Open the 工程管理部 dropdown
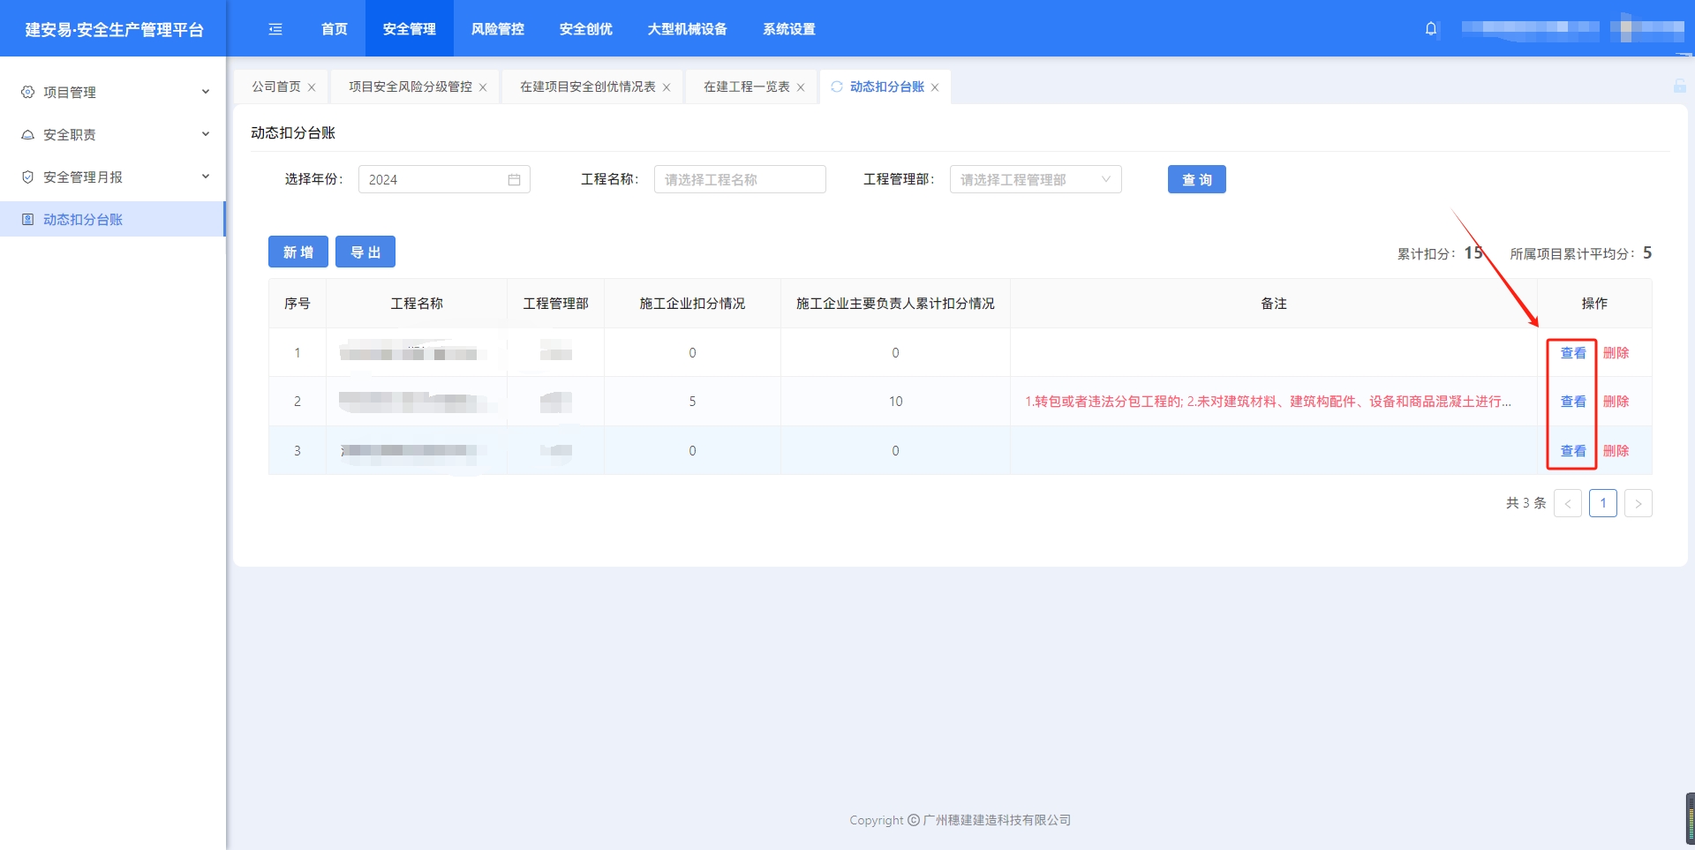Screen dimensions: 1695x850 [x=1035, y=180]
